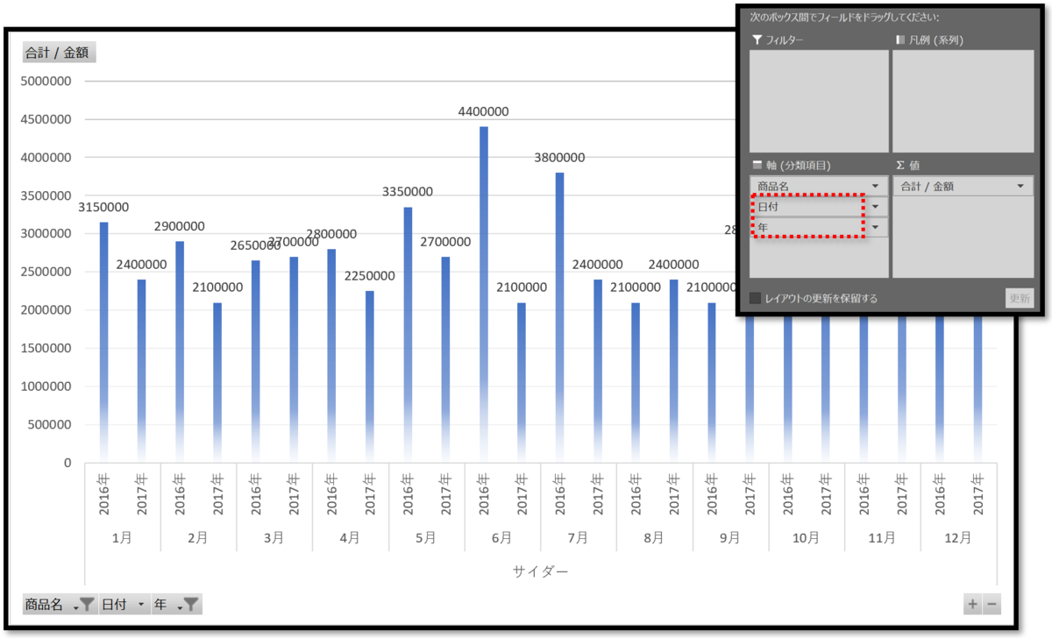Click the 合計 / 金額 field button on chart

pyautogui.click(x=59, y=53)
